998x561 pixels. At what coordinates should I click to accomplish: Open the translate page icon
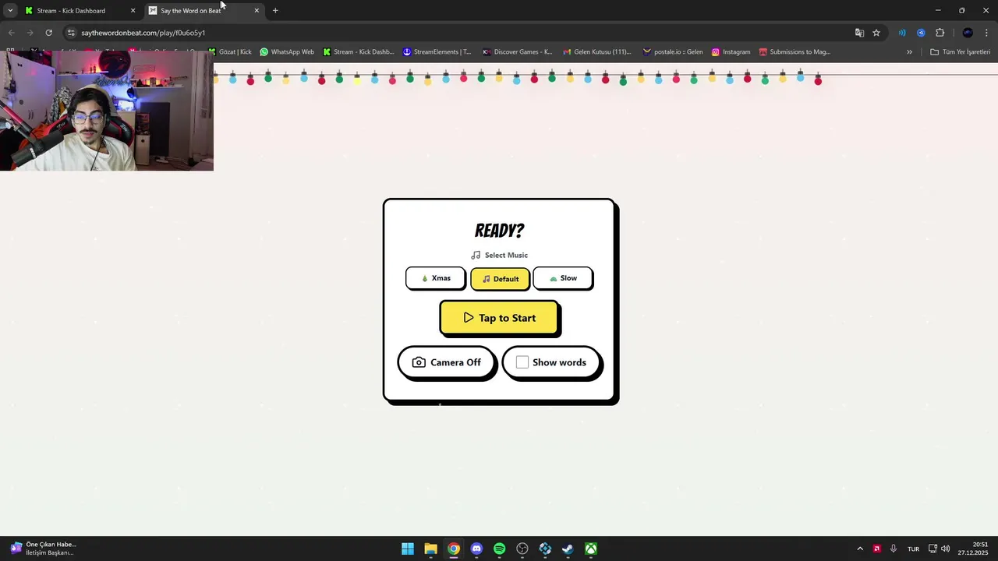pos(859,33)
